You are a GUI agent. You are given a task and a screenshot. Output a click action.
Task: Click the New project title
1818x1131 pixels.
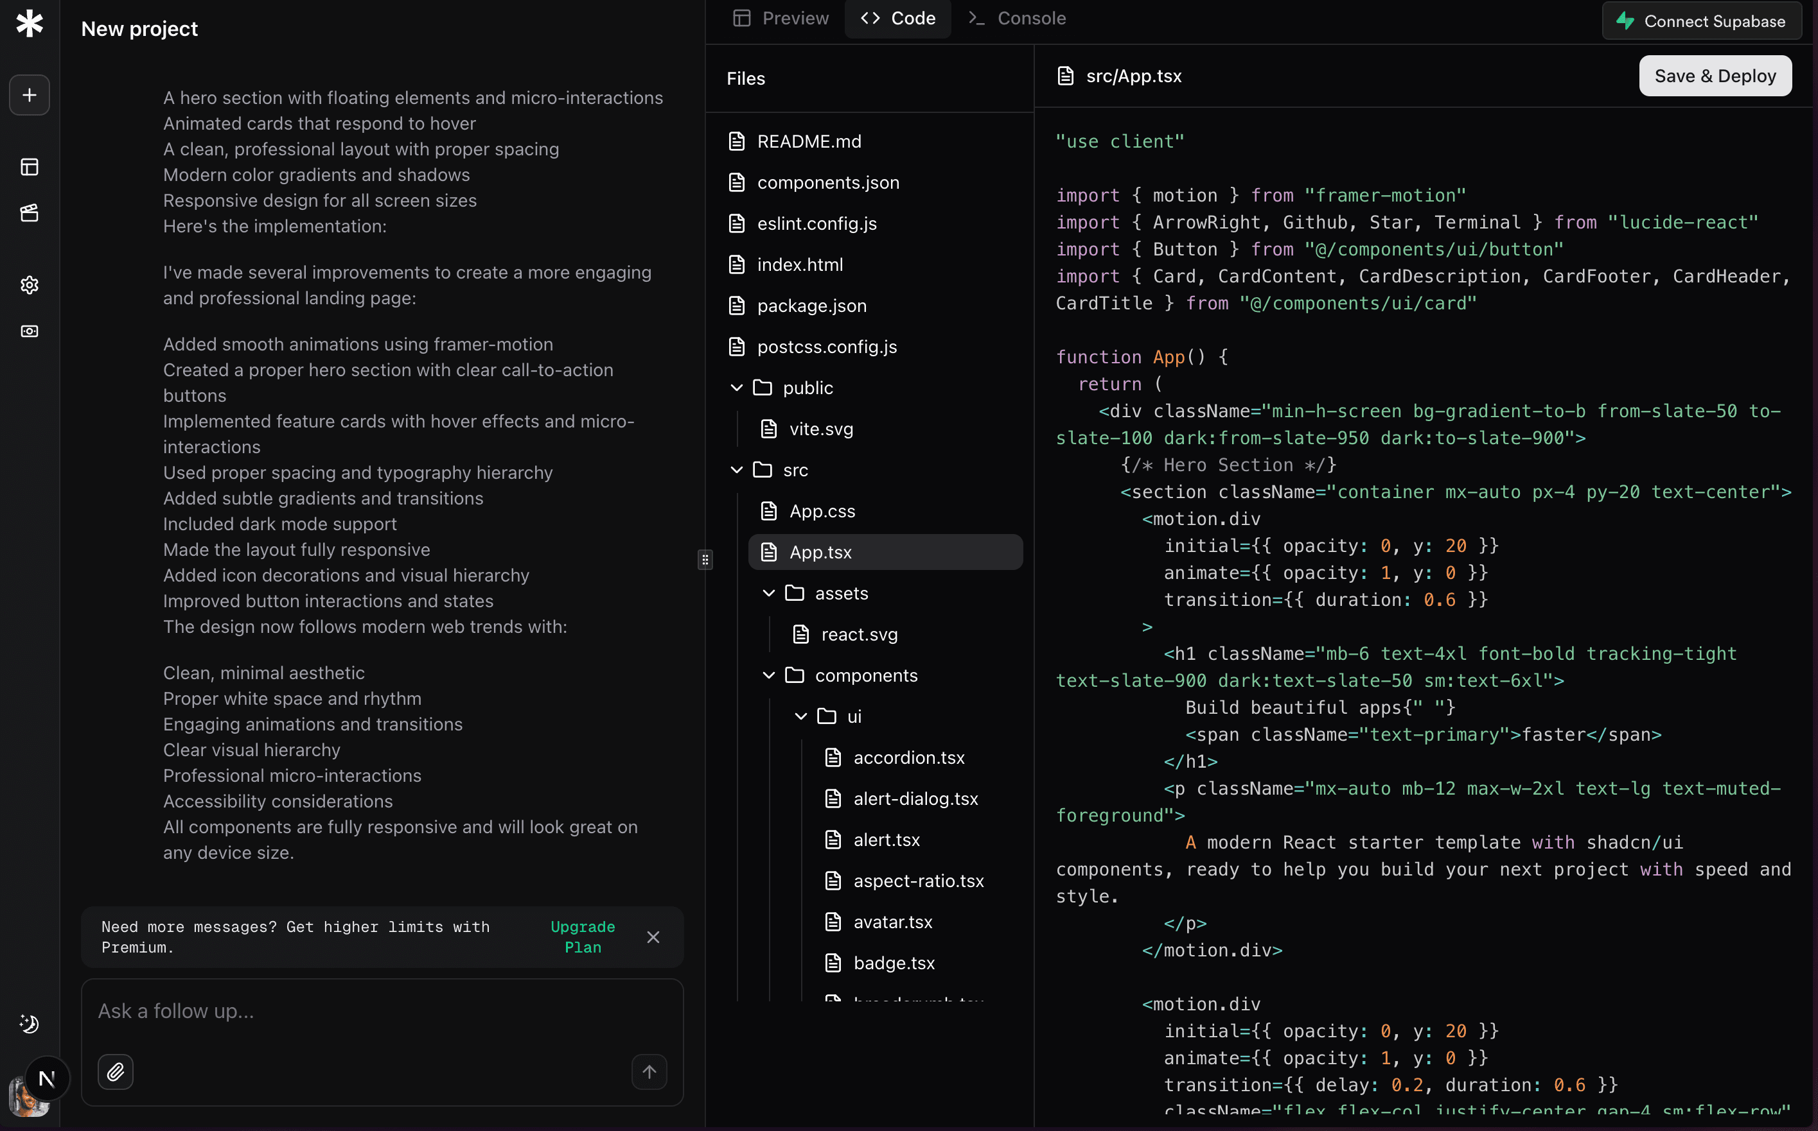pos(139,28)
